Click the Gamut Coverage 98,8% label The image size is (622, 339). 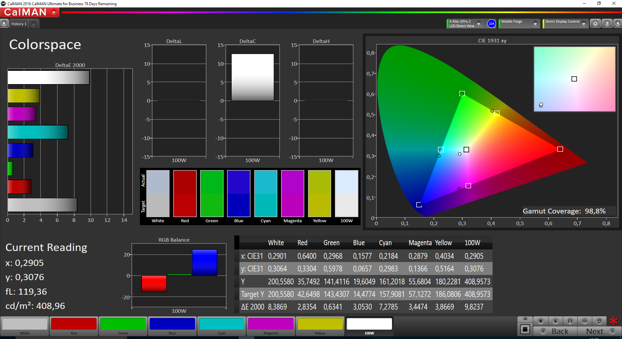pos(564,211)
